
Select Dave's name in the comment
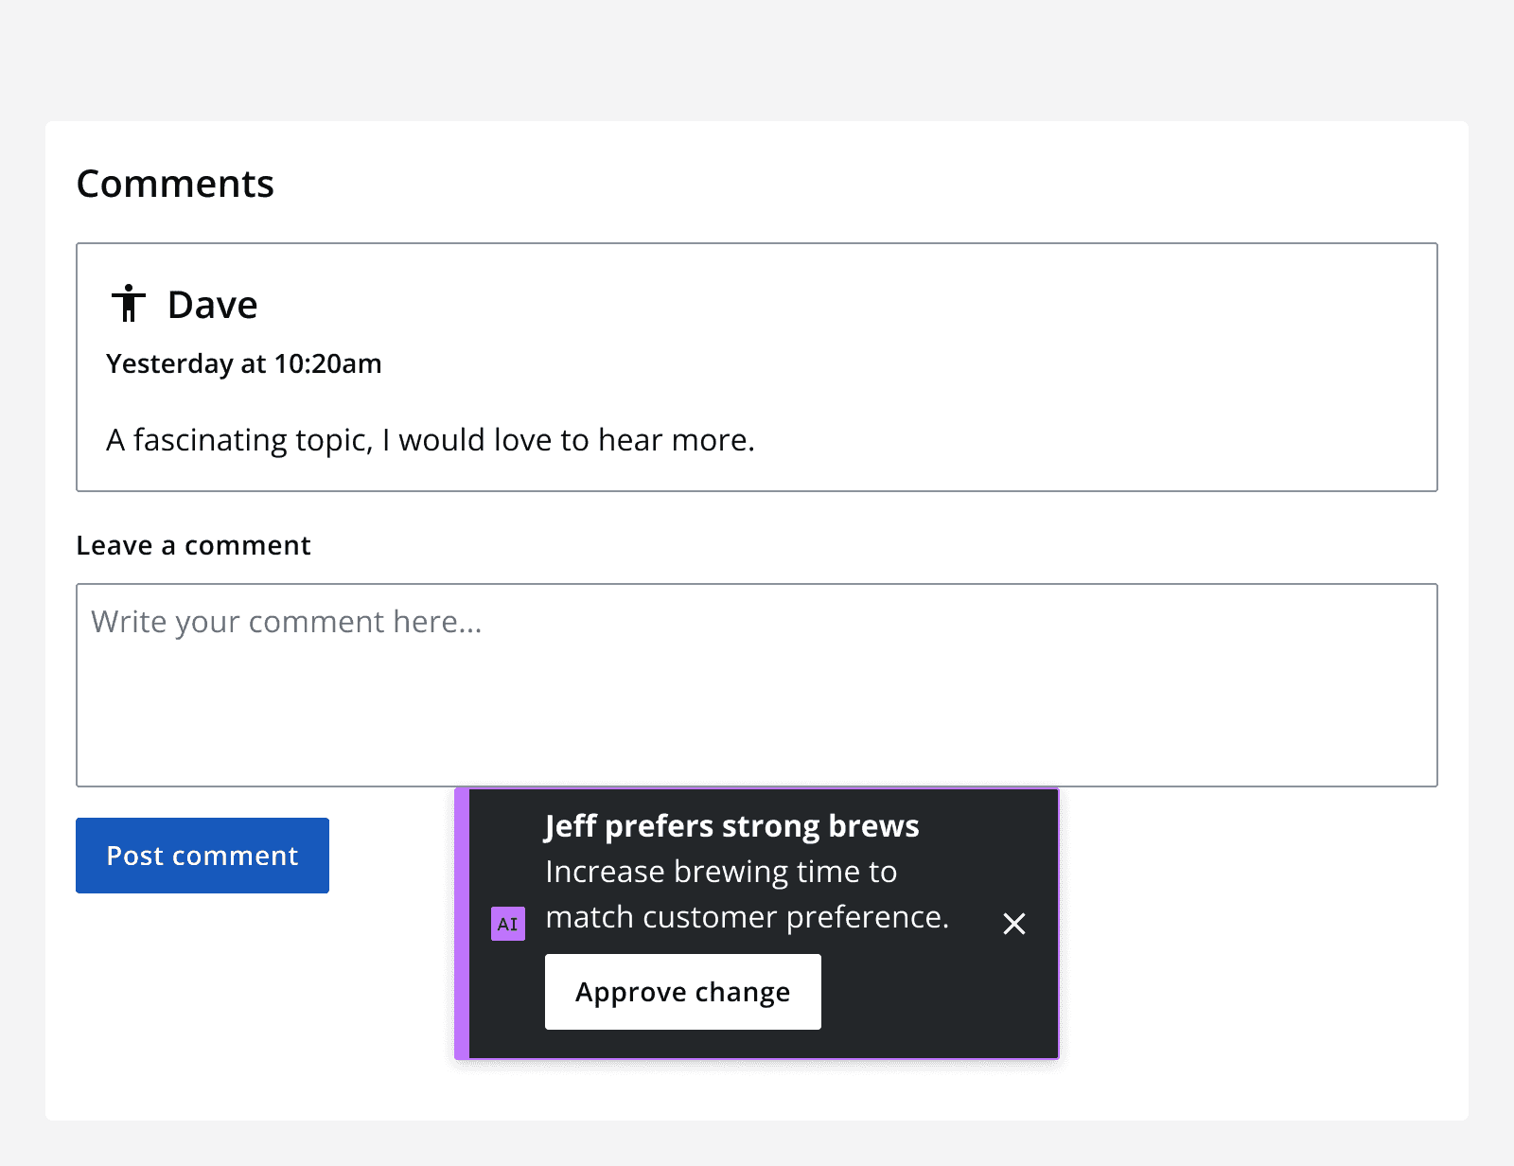point(212,303)
